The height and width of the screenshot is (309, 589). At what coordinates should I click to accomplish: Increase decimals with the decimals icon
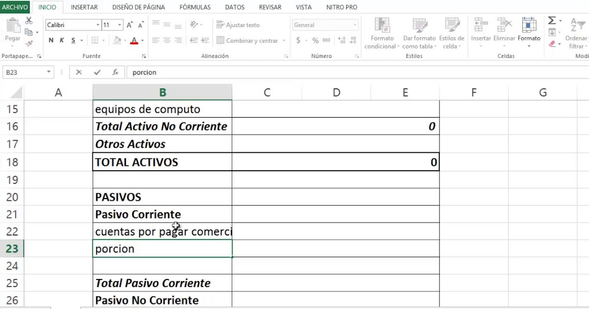point(342,41)
